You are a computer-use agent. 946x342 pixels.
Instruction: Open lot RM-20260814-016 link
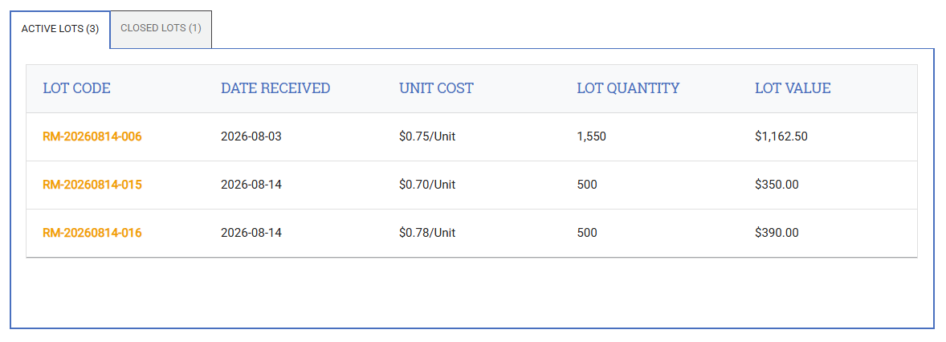click(x=92, y=233)
